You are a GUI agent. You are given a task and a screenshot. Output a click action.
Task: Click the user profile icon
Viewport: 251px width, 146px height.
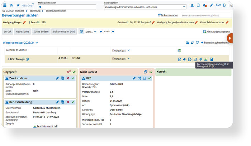tap(192, 5)
